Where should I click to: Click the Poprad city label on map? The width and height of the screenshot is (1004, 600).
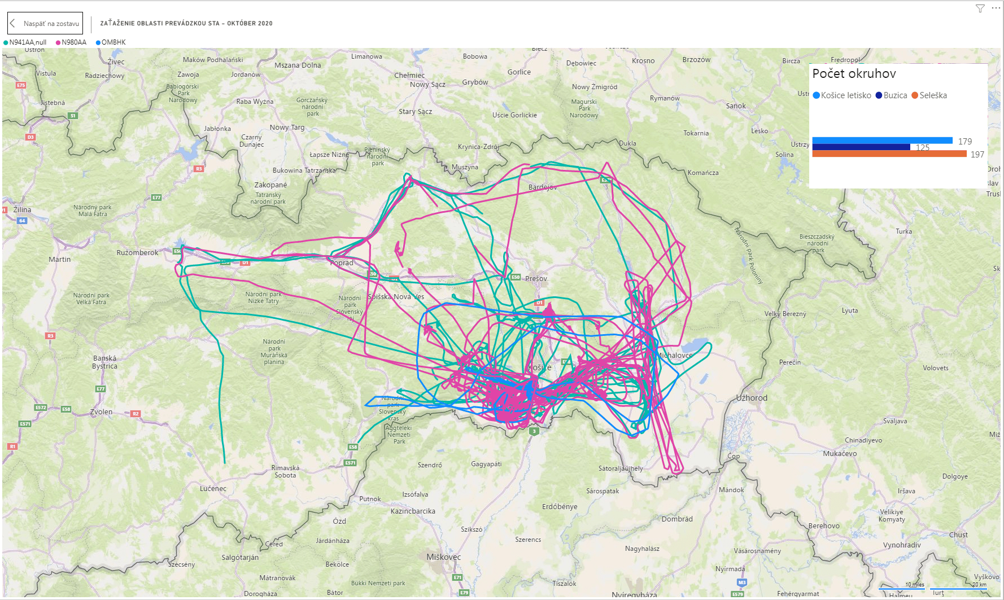click(x=342, y=263)
